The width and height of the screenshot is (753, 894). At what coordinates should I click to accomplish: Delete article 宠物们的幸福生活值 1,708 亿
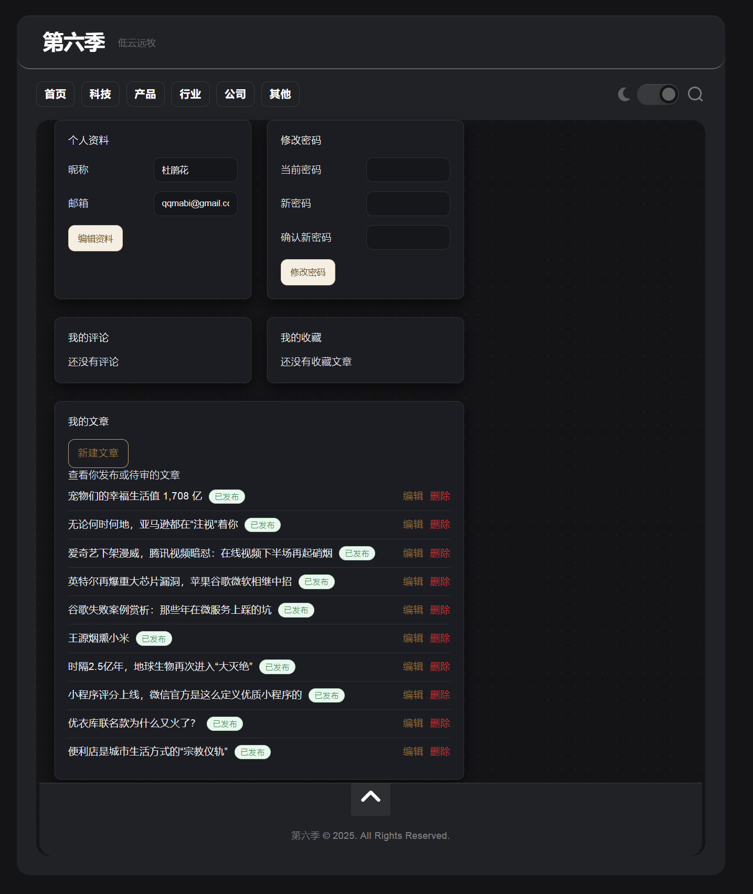point(440,496)
